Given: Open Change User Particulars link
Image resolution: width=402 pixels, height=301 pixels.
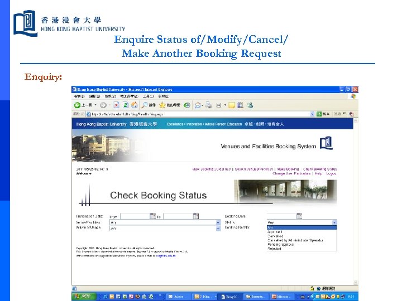Looking at the screenshot, I should (x=291, y=173).
